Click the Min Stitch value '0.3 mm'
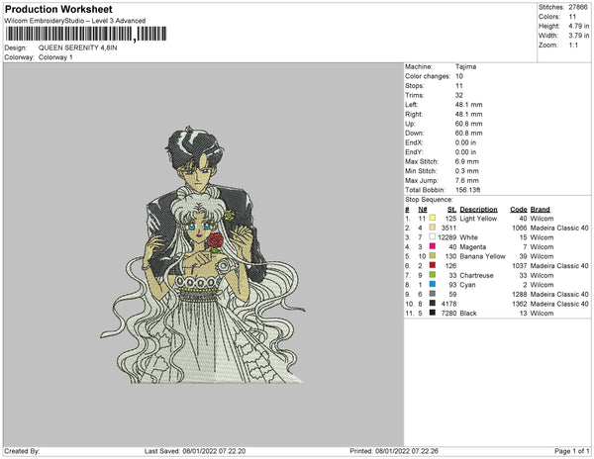 (466, 171)
